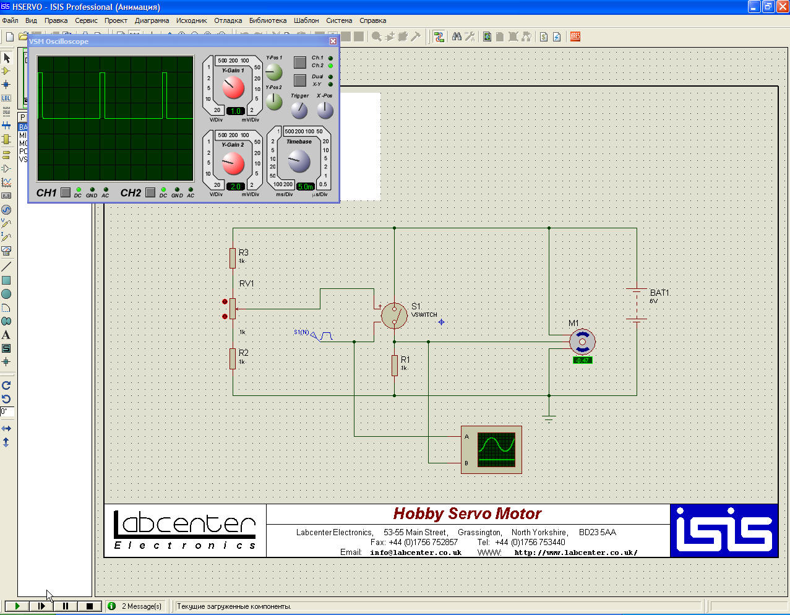
Task: Click the rotate clockwise icon
Action: [6, 385]
